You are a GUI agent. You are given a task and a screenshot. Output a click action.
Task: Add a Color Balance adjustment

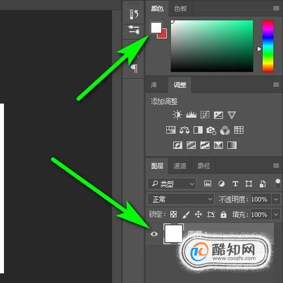[184, 130]
